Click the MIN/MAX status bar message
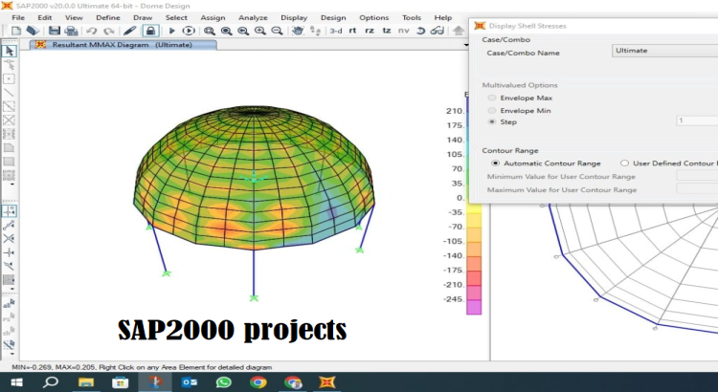Image resolution: width=718 pixels, height=392 pixels. (142, 367)
